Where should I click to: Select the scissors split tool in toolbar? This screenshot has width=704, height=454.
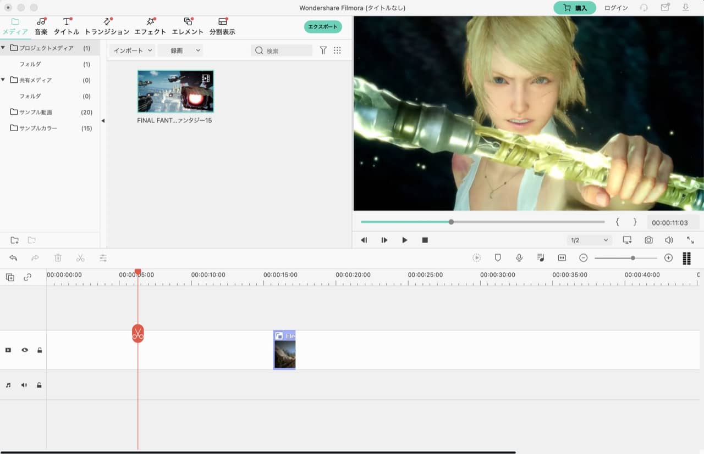pos(80,257)
